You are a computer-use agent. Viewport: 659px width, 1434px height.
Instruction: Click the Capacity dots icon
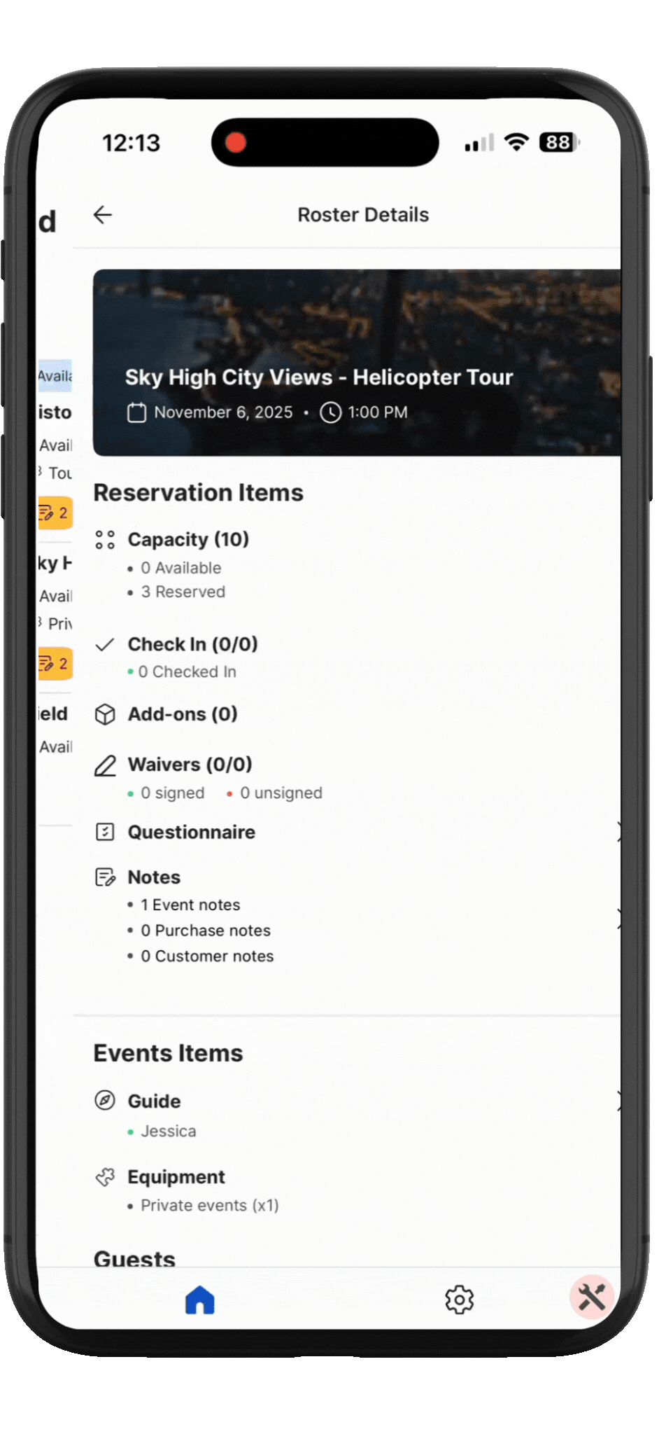point(105,540)
